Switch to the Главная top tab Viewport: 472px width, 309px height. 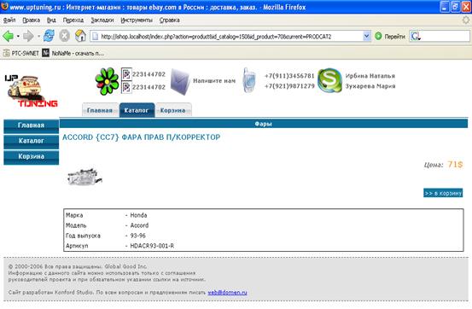[100, 110]
